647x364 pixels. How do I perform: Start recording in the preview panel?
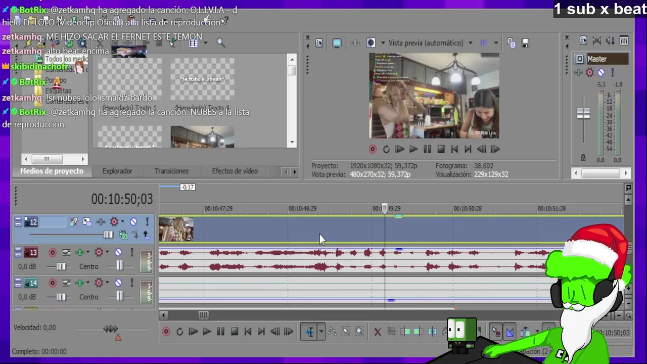pos(373,149)
